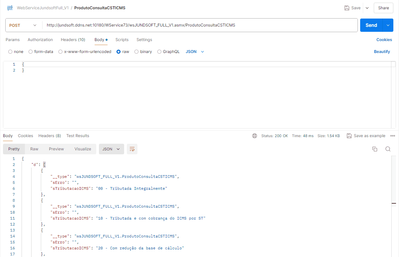
Task: Click the network globe icon near Status
Action: [x=255, y=136]
